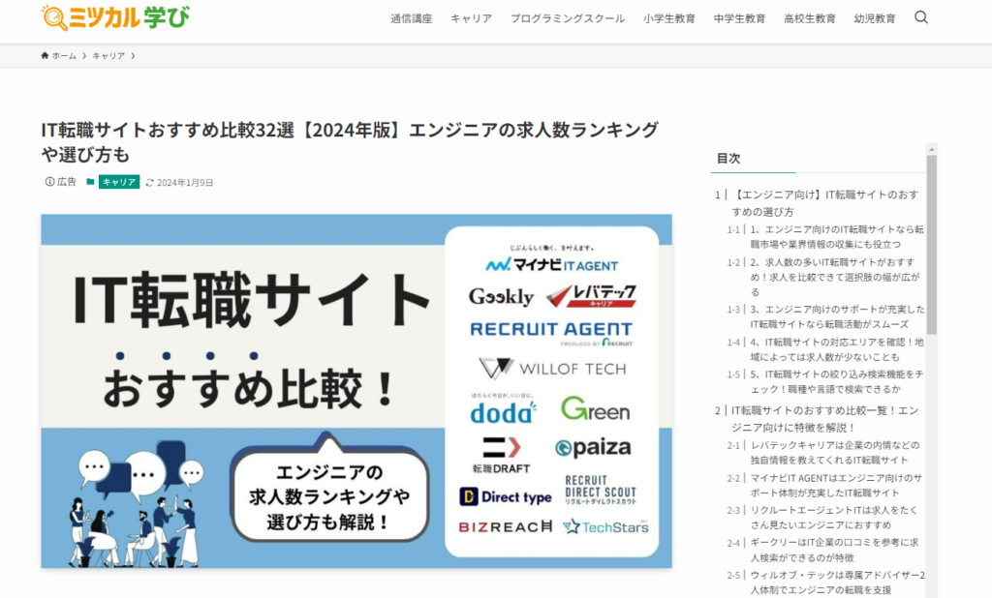Click the 広告 label text
Viewport: 992px width, 598px height.
pyautogui.click(x=67, y=182)
